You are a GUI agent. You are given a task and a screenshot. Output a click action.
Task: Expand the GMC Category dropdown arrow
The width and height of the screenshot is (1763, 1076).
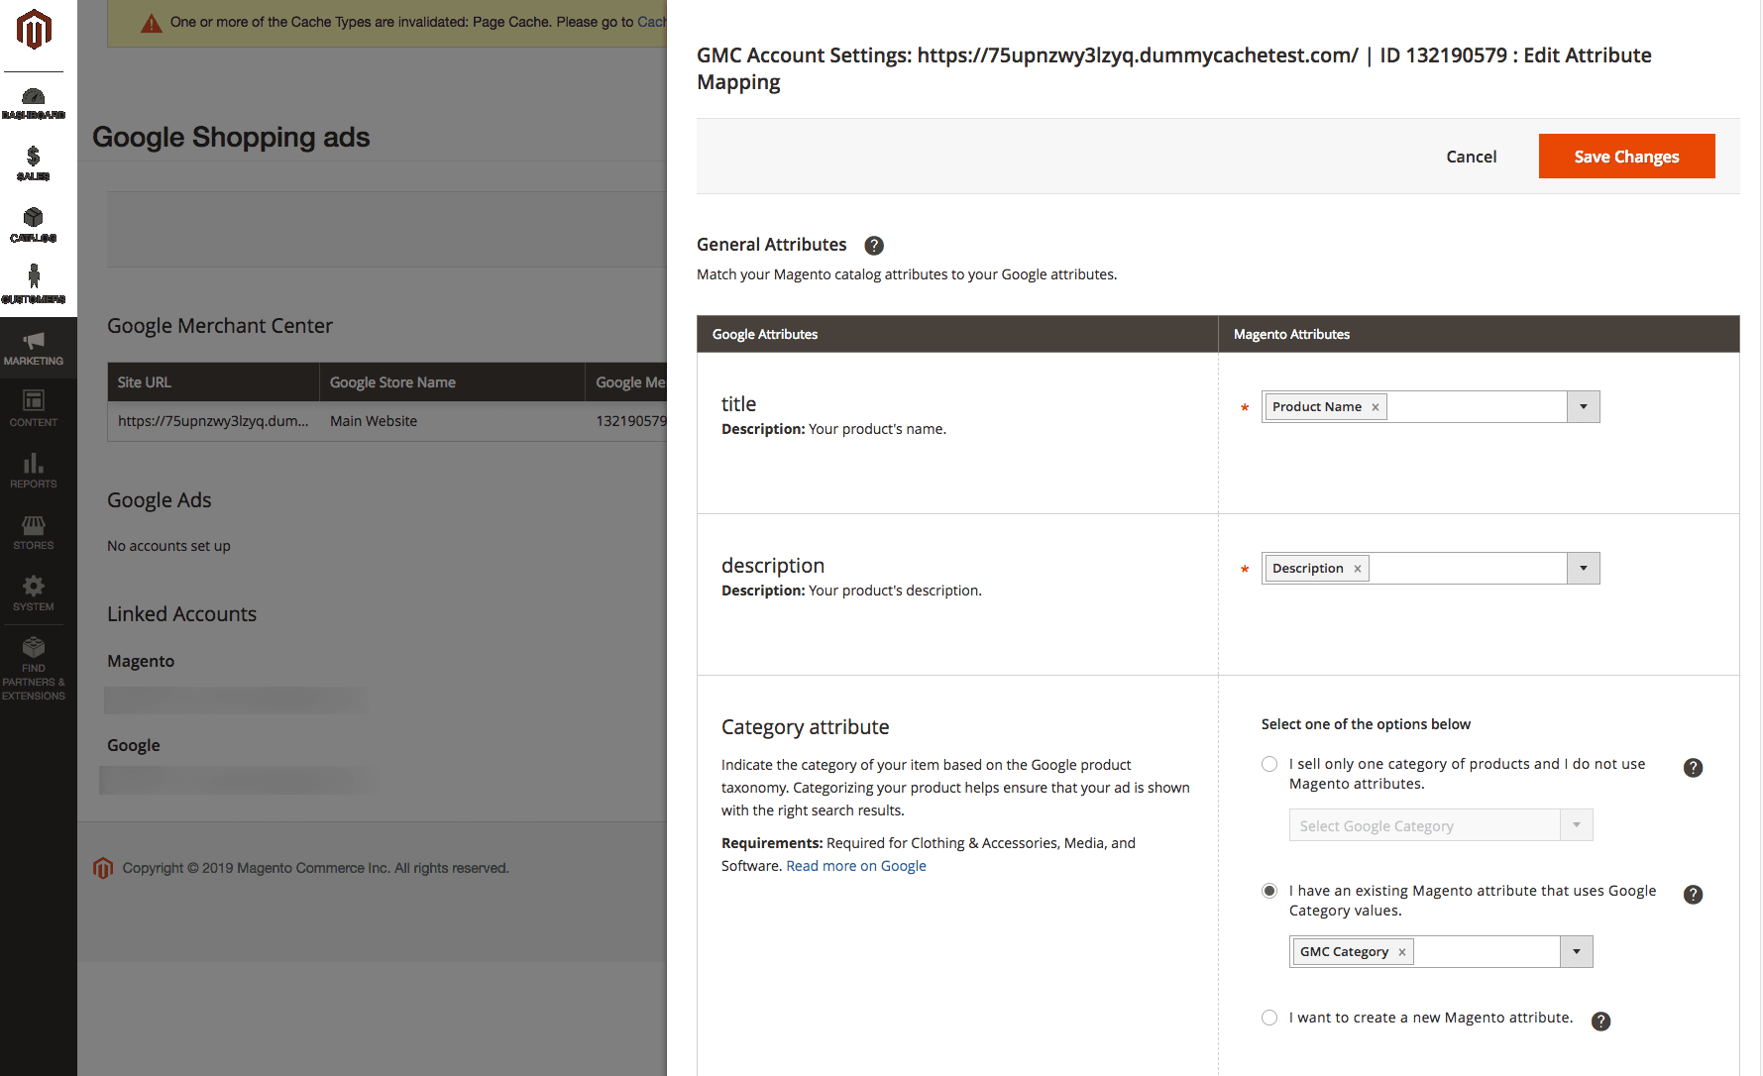(x=1576, y=952)
